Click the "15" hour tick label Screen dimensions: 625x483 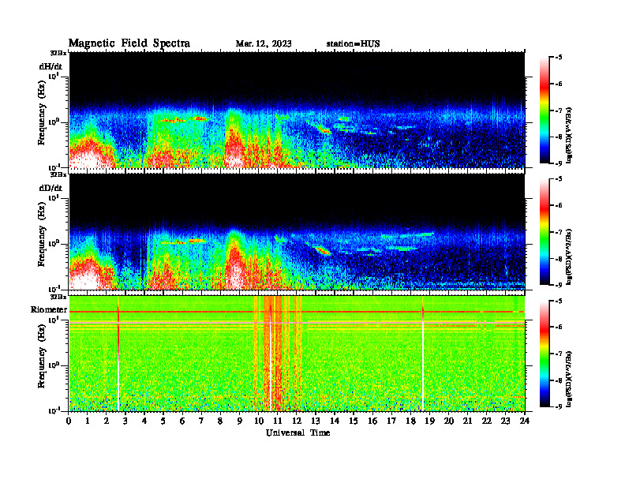pos(354,421)
